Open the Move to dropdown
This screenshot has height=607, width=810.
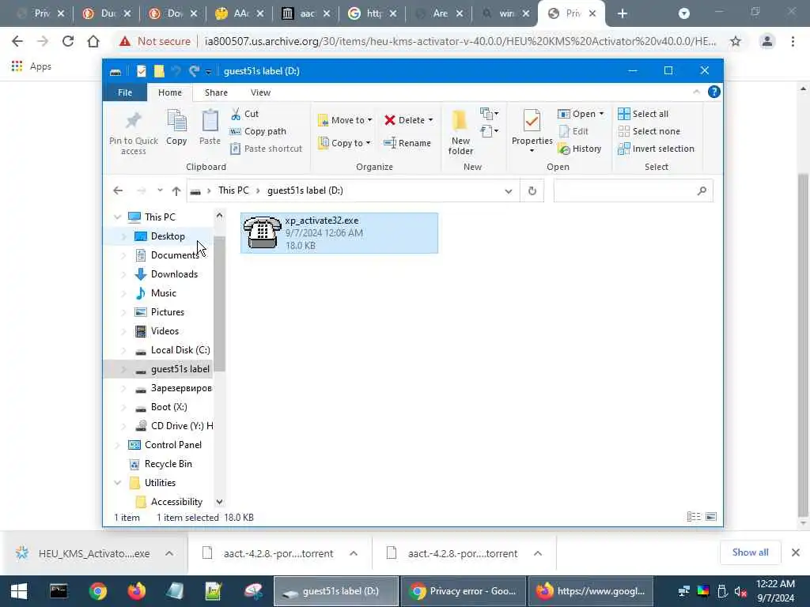(345, 120)
